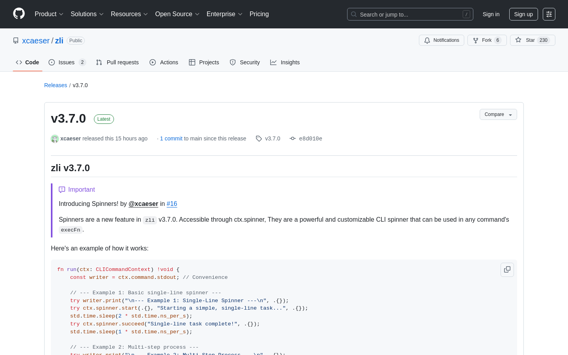568x355 pixels.
Task: Expand the Resources menu
Action: [129, 14]
